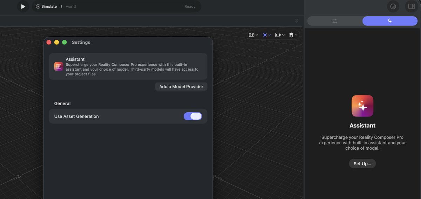This screenshot has height=199, width=421.
Task: Switch to the sliders inspector tab
Action: click(335, 21)
